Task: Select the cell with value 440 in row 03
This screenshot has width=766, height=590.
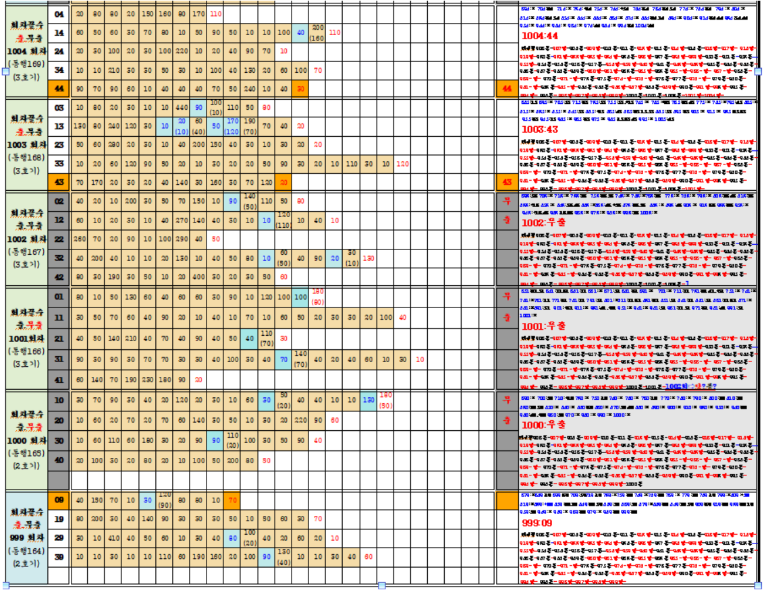Action: click(181, 107)
